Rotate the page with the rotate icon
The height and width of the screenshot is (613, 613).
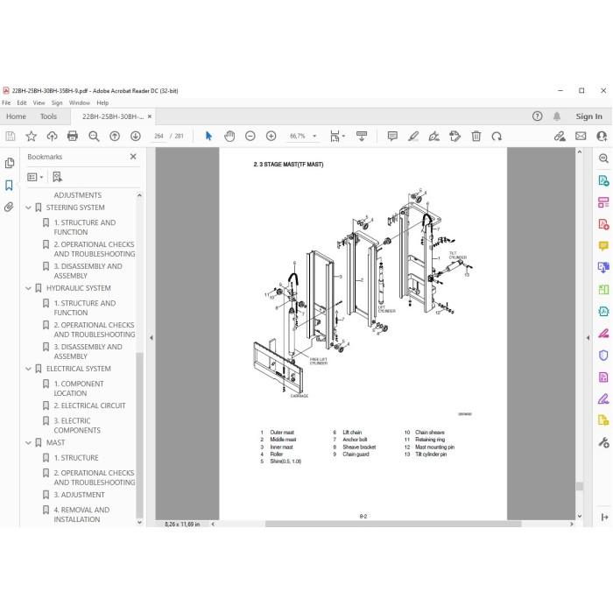coord(497,136)
